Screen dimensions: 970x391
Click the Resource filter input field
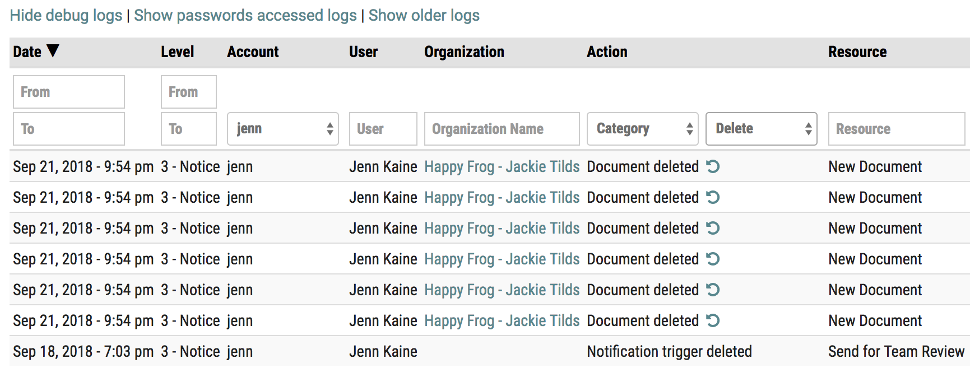tap(896, 129)
